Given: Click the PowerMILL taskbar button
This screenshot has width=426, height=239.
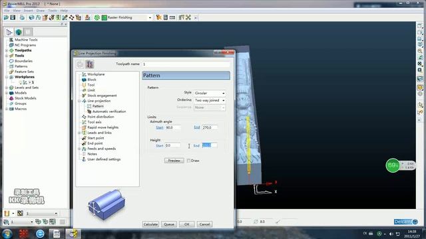Looking at the screenshot, I should [x=73, y=234].
